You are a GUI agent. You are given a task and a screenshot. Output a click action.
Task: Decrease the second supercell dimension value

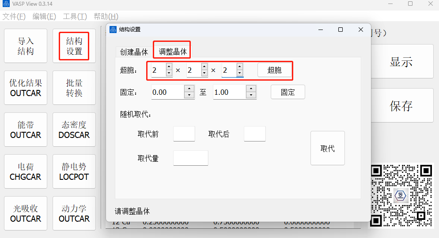tap(204, 73)
